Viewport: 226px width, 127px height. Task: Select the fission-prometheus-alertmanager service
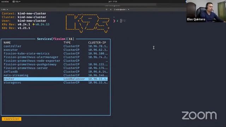point(56,57)
